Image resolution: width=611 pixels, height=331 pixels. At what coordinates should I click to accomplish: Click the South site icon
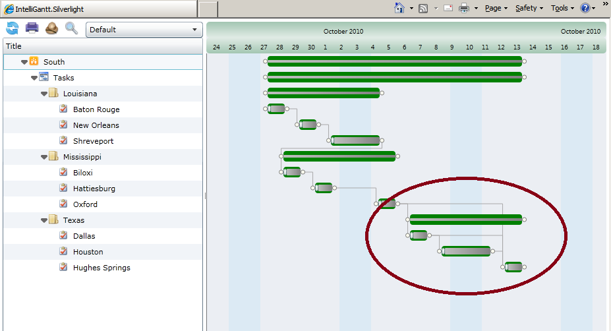[x=34, y=61]
